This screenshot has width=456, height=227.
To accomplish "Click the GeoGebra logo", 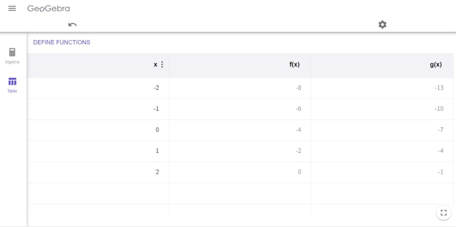I will (x=48, y=9).
